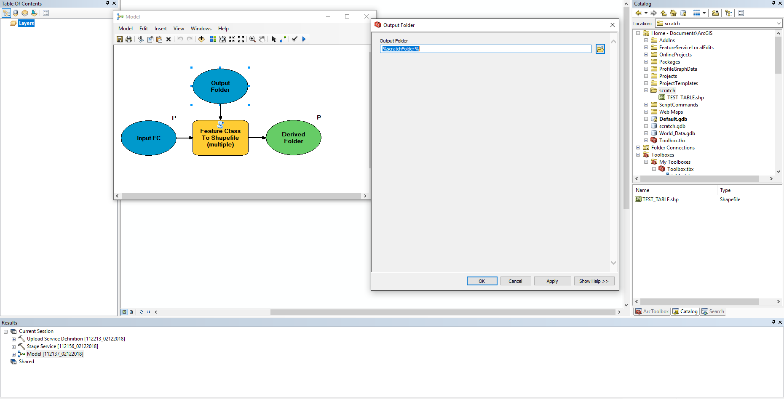The height and width of the screenshot is (399, 784).
Task: Activate the Connect tool in Model toolbar
Action: point(283,39)
